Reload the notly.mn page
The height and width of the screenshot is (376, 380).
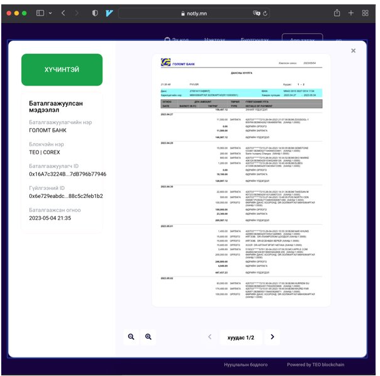point(266,13)
